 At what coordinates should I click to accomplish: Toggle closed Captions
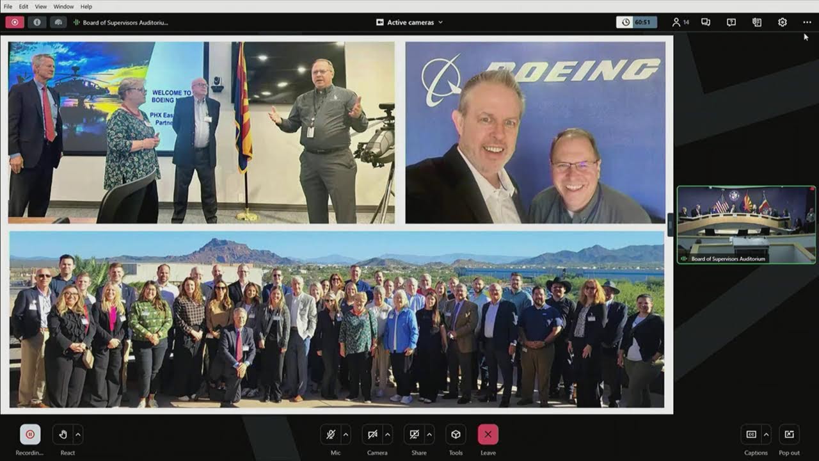pos(751,434)
